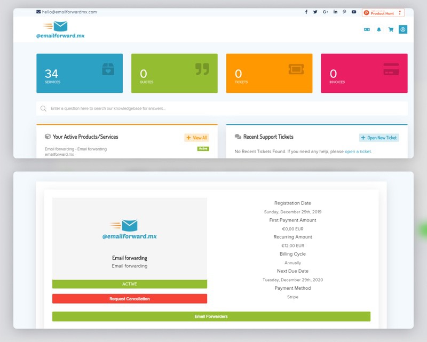Click the first payment amount '€0,00 EUR'

292,229
